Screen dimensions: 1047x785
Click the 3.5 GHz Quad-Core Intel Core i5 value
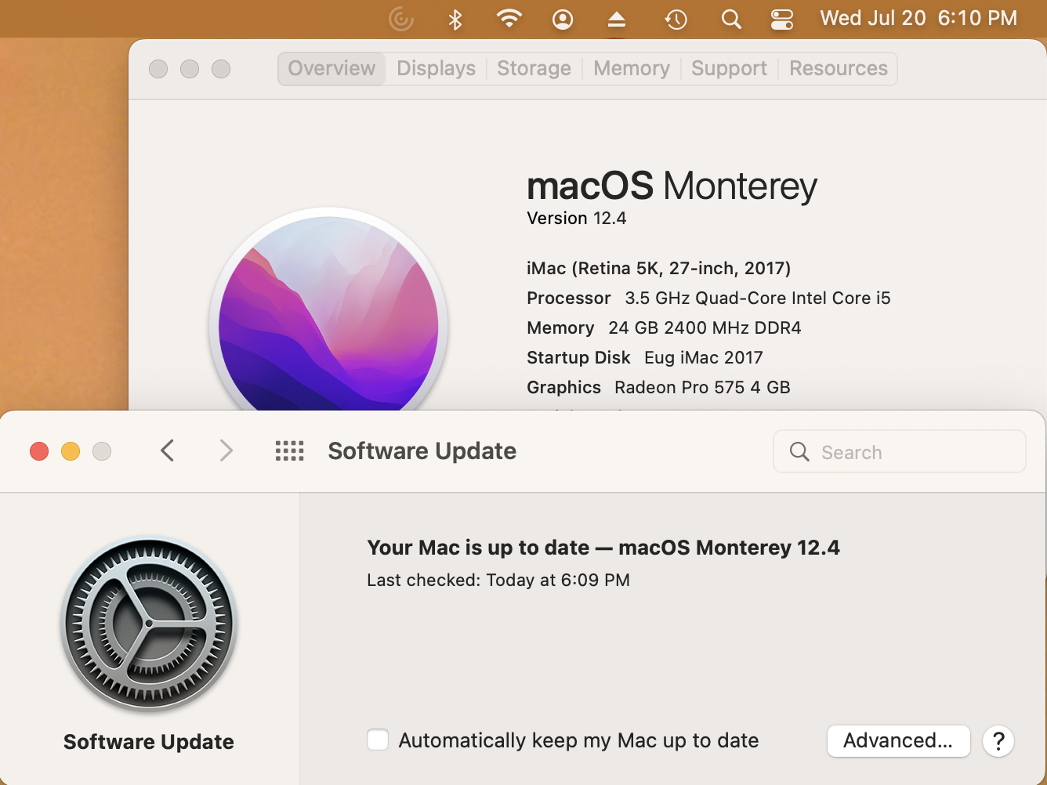tap(758, 298)
